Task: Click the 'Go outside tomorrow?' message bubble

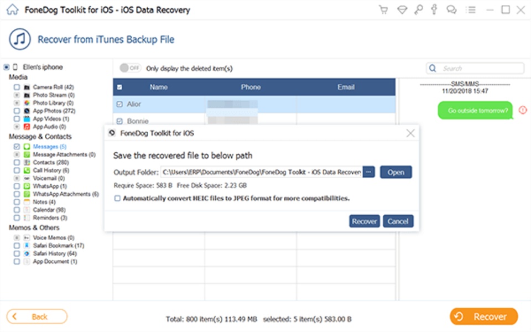Action: pyautogui.click(x=475, y=111)
